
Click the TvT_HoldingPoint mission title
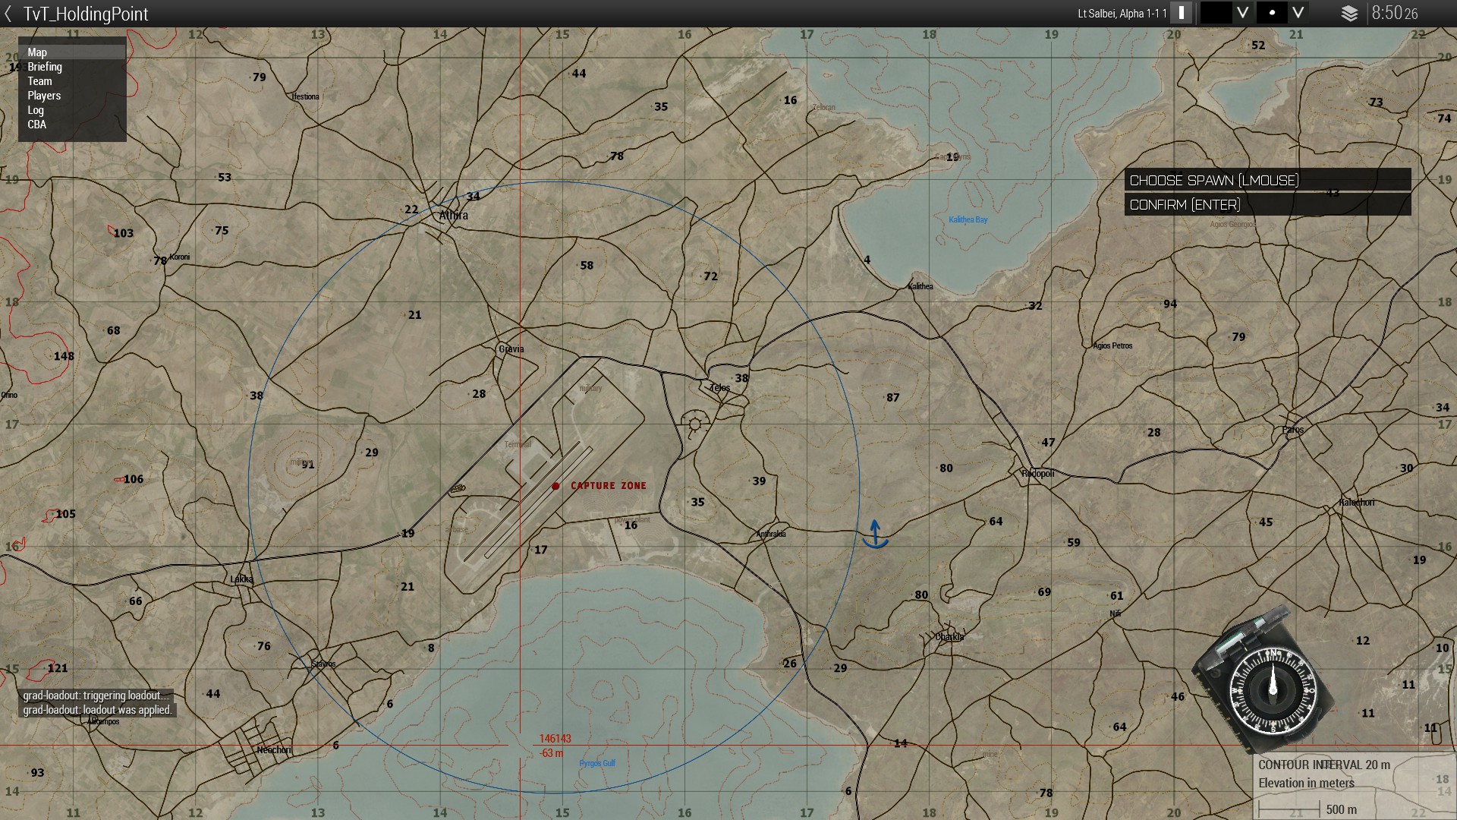click(x=86, y=14)
